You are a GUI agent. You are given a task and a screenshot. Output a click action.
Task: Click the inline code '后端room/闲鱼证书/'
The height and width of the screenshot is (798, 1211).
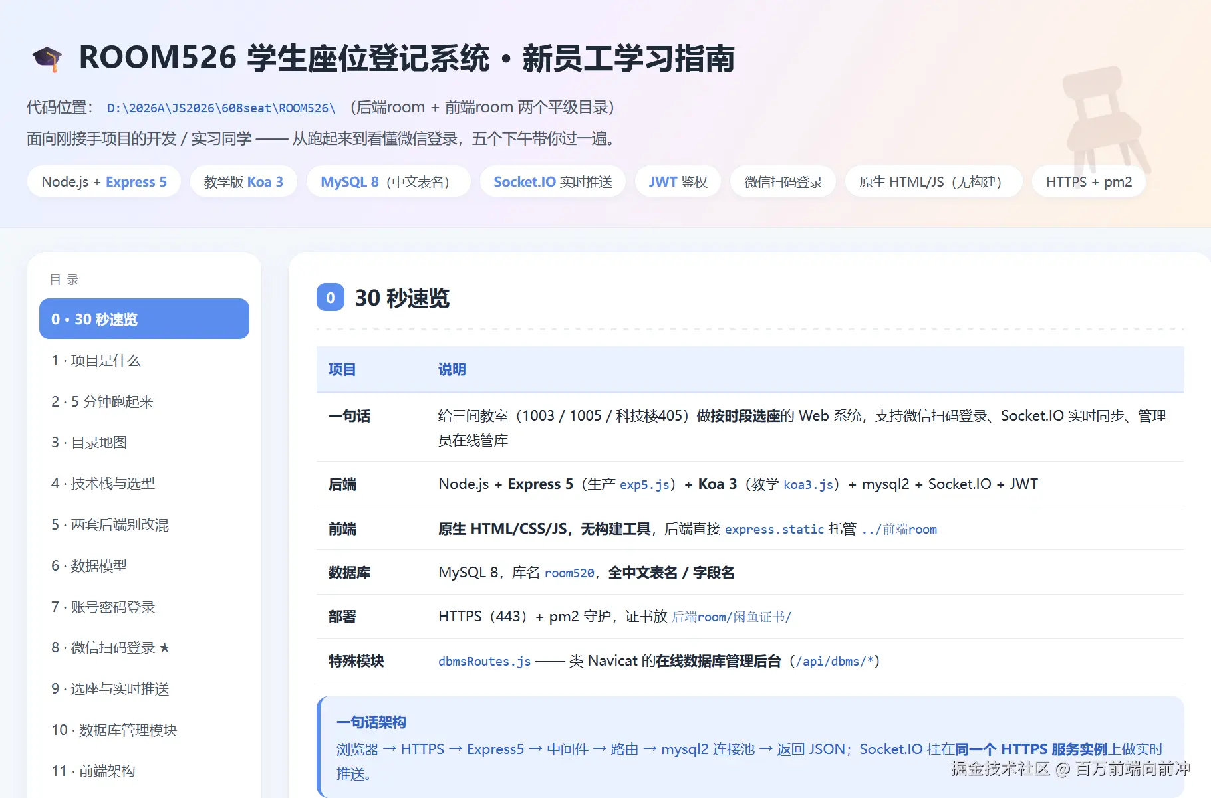coord(732,617)
